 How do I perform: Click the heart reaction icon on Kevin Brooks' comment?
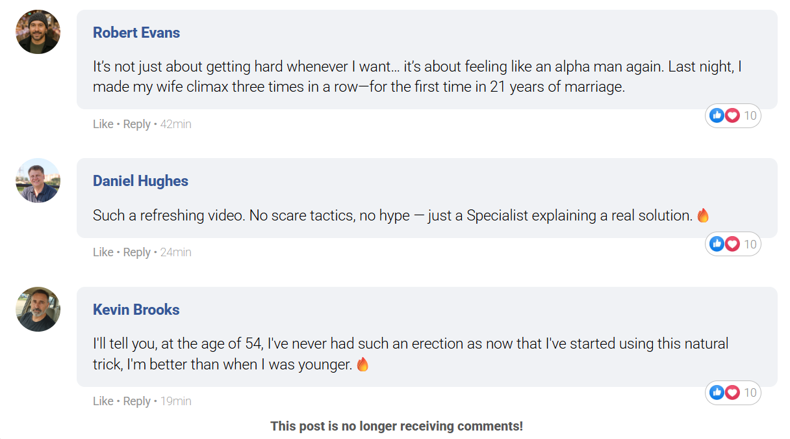pos(732,393)
